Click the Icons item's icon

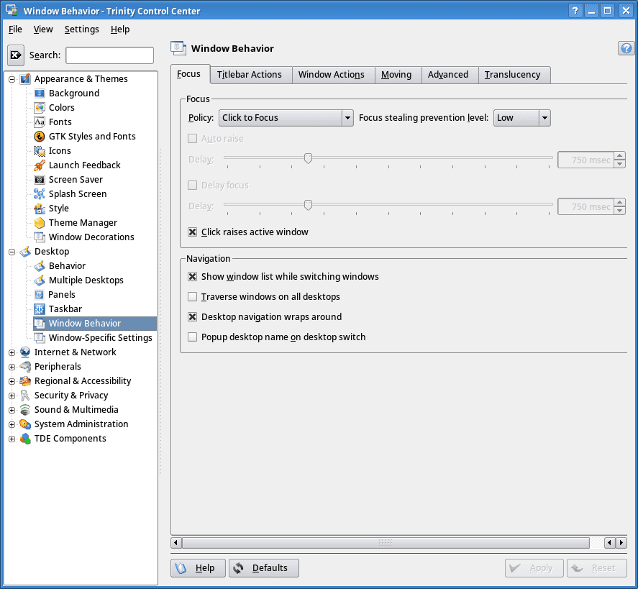click(x=40, y=151)
